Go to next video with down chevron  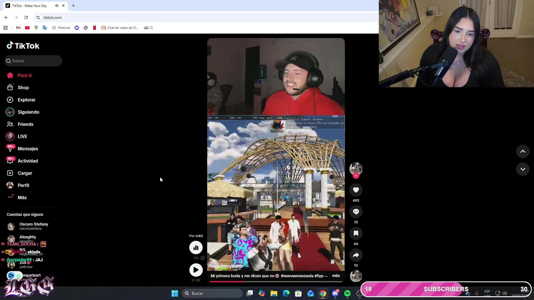523,169
